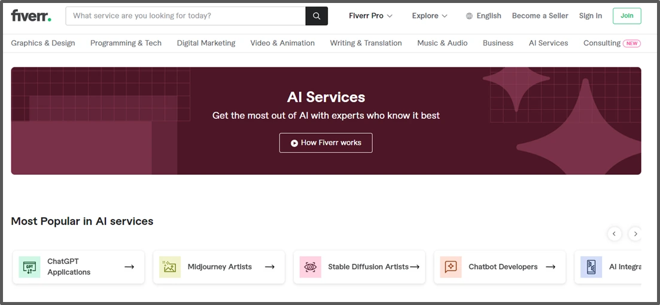Click the Chatbot Developers icon
Viewport: 660px width, 305px height.
coord(451,267)
